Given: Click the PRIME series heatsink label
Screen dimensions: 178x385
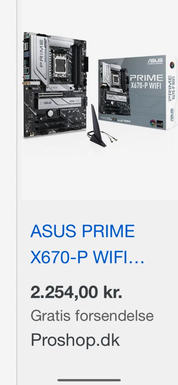Looking at the screenshot, I should tap(42, 56).
